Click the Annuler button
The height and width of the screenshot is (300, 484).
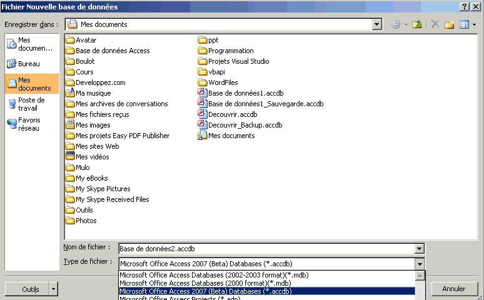click(453, 289)
